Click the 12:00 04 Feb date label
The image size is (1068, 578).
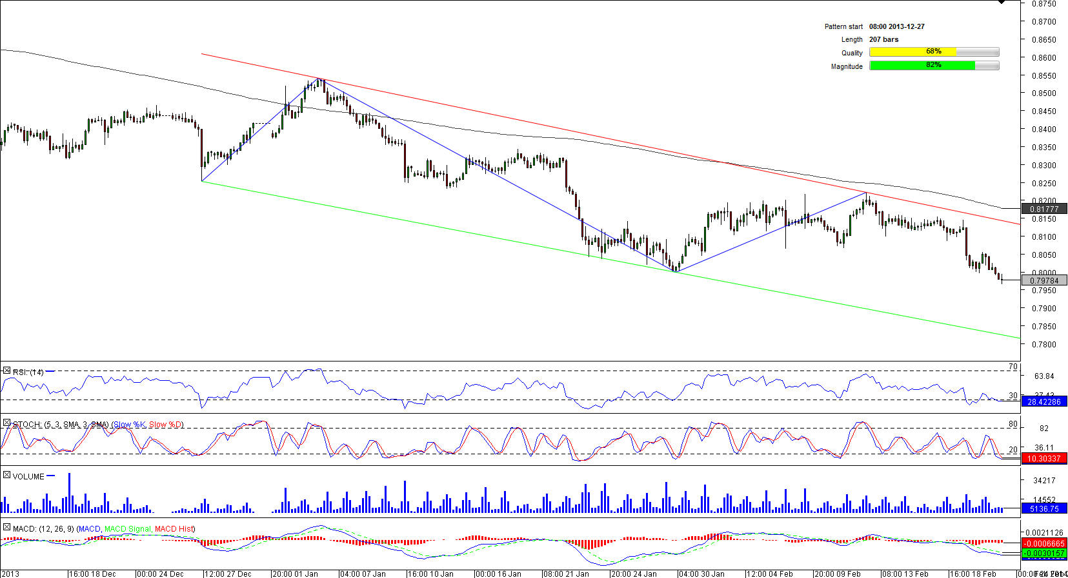[x=770, y=573]
